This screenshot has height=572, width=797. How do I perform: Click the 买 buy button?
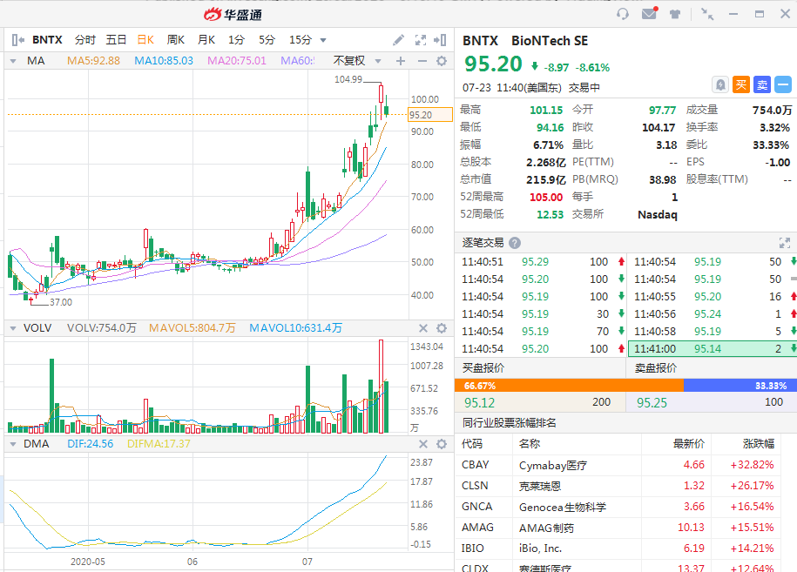[x=741, y=84]
